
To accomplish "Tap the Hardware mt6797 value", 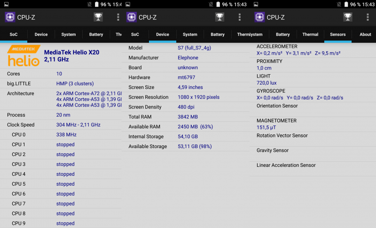I will (x=186, y=78).
